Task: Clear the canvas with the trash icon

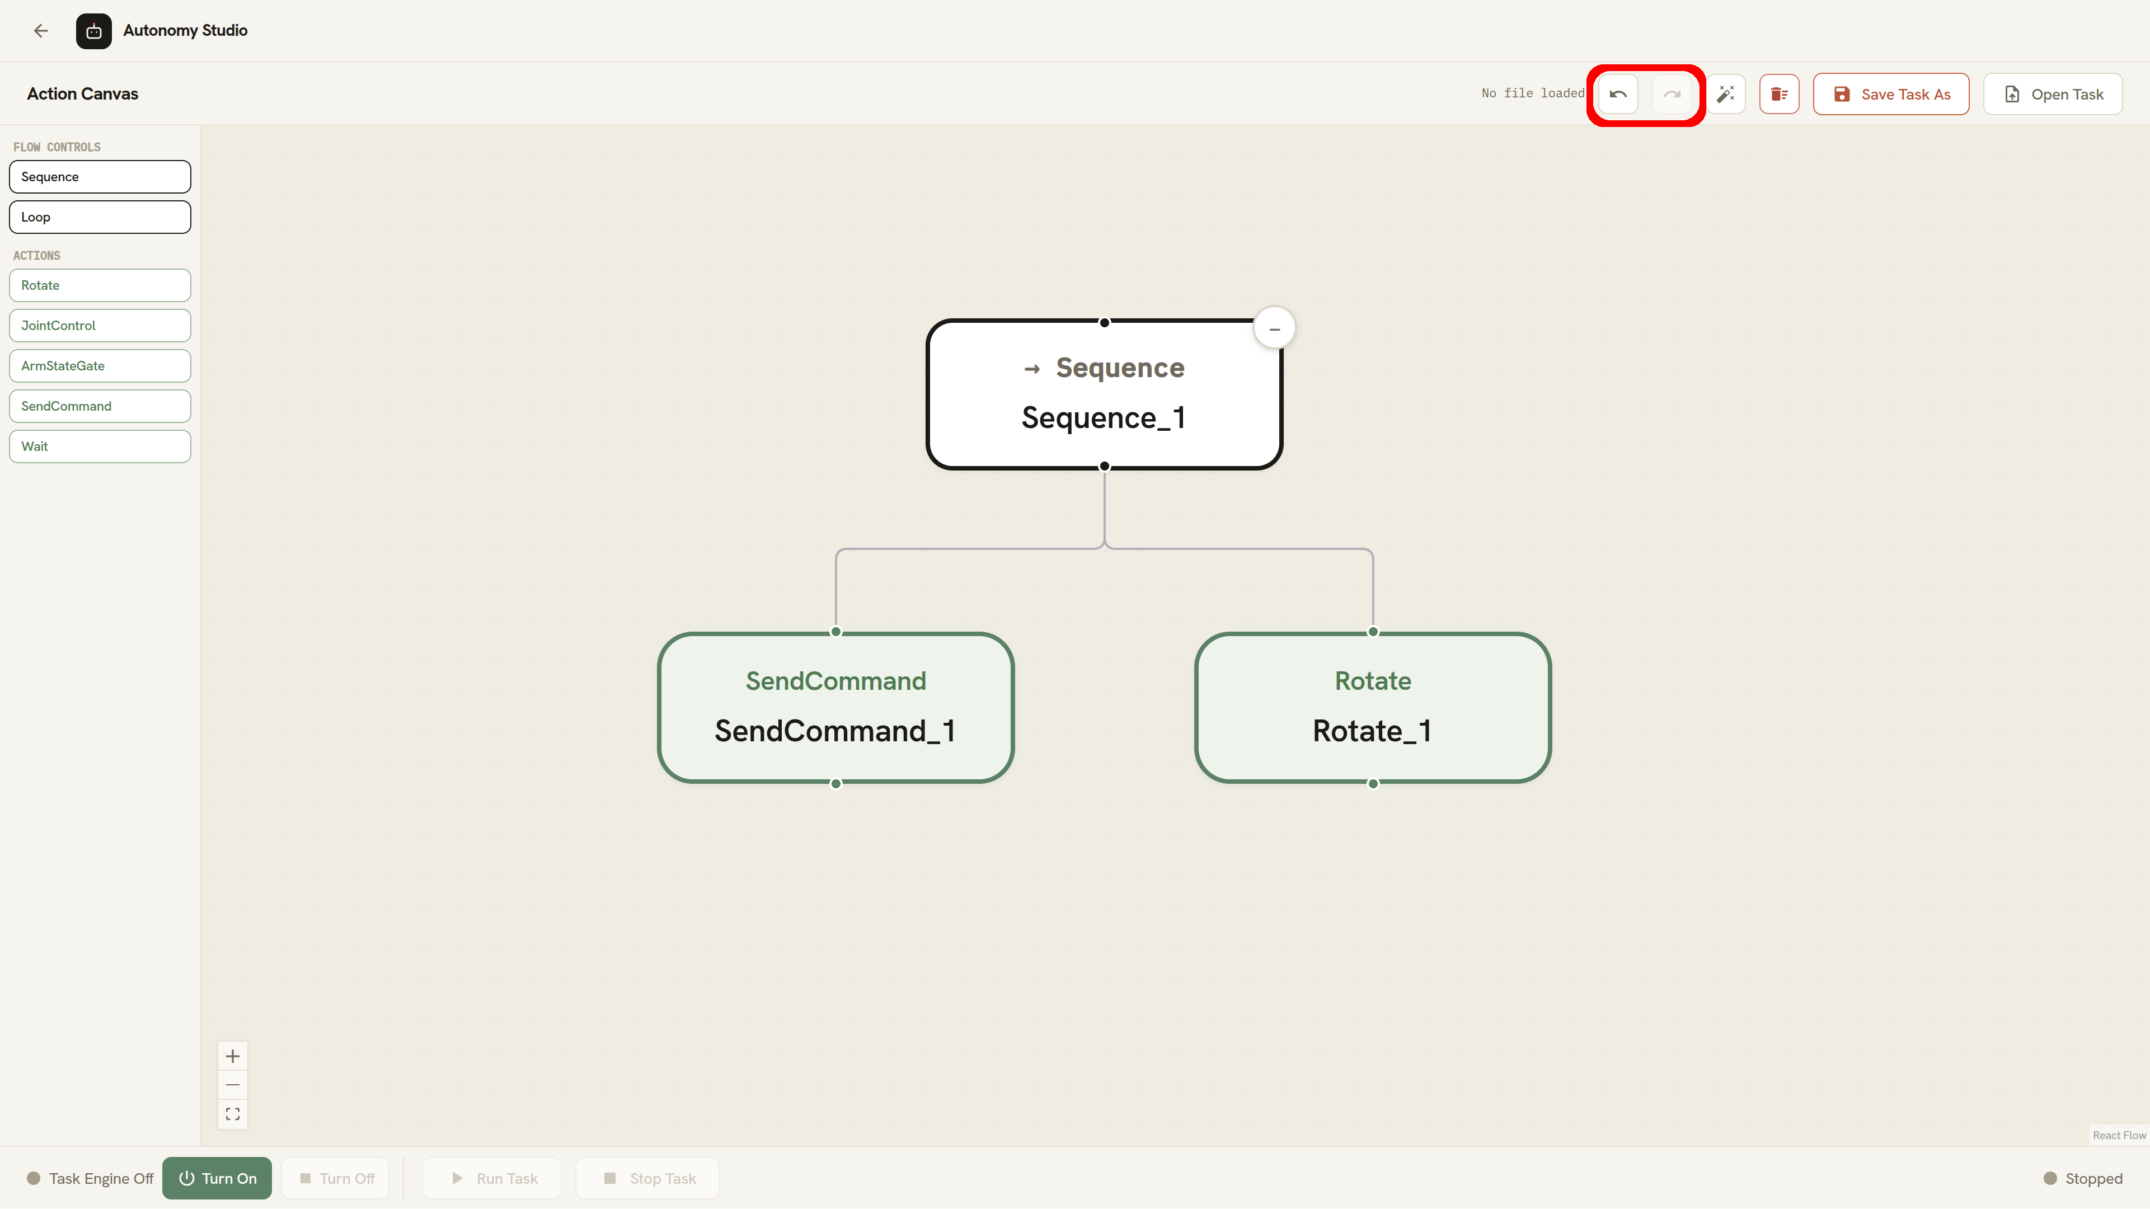Action: click(1778, 95)
